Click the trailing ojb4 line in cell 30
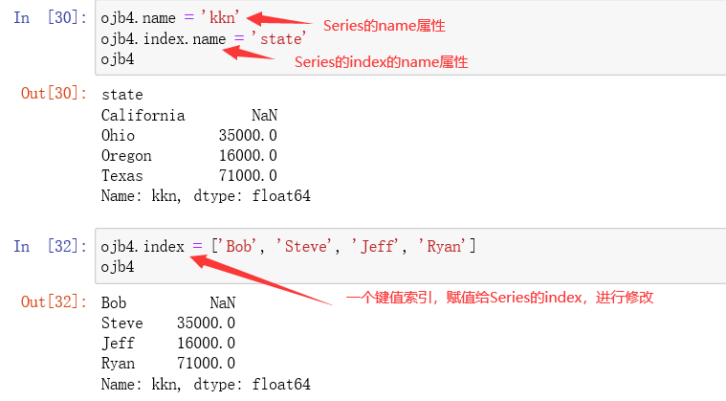This screenshot has width=726, height=401. pos(118,59)
